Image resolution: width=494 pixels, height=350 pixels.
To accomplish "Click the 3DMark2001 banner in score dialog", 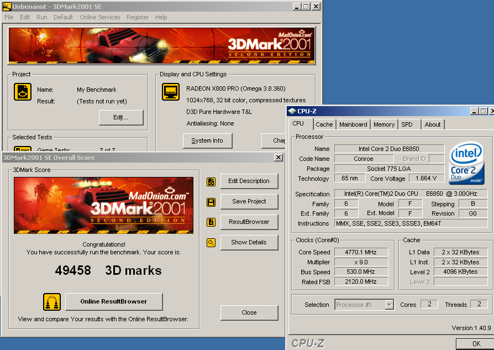I will [104, 205].
